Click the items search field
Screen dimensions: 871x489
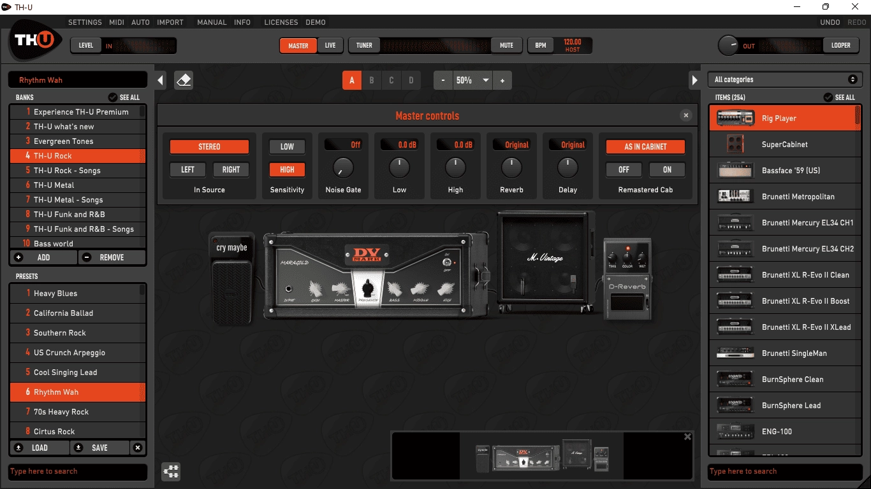[x=785, y=471]
